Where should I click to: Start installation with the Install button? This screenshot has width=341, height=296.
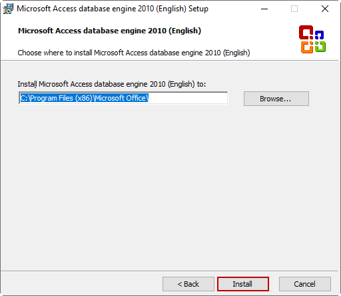pos(243,284)
